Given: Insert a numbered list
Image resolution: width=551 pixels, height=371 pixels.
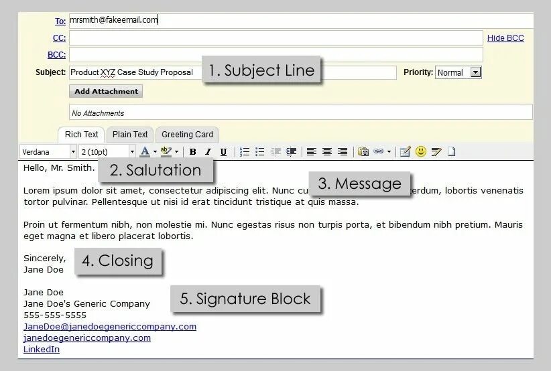Looking at the screenshot, I should [x=244, y=151].
